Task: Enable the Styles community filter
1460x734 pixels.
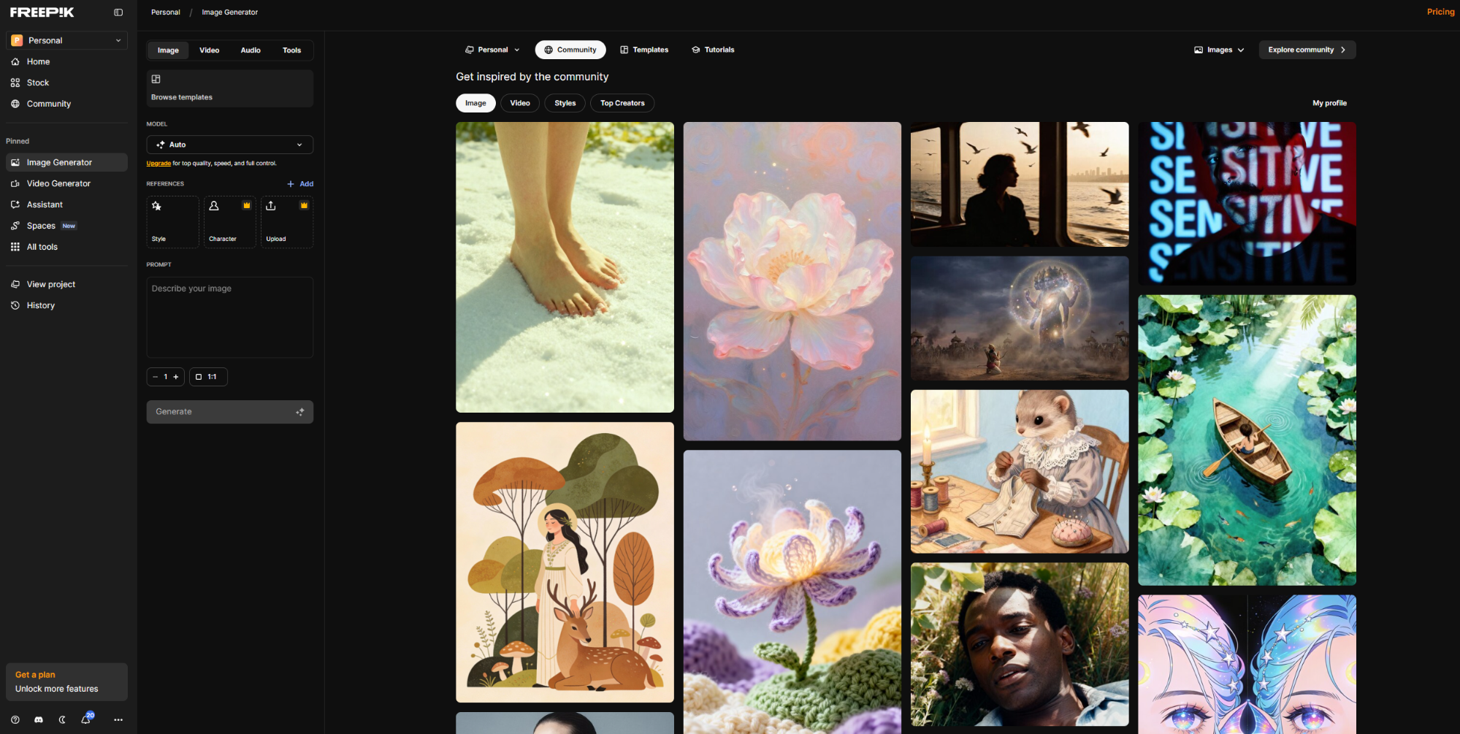Action: click(x=565, y=103)
